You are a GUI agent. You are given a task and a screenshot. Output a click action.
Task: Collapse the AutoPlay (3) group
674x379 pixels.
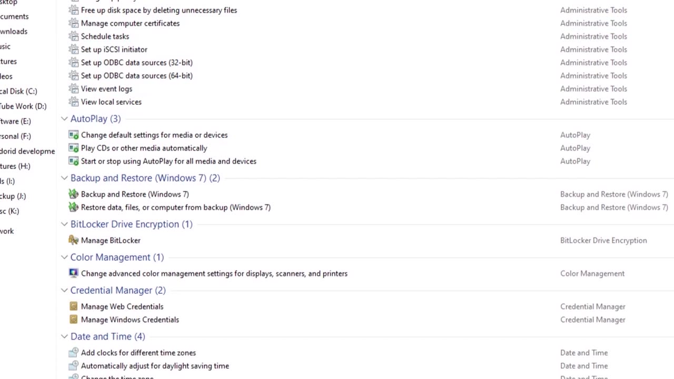(64, 119)
